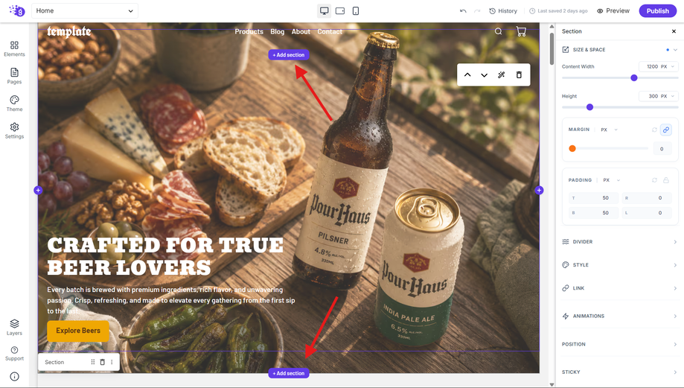
Task: Open the History panel
Action: pos(503,11)
